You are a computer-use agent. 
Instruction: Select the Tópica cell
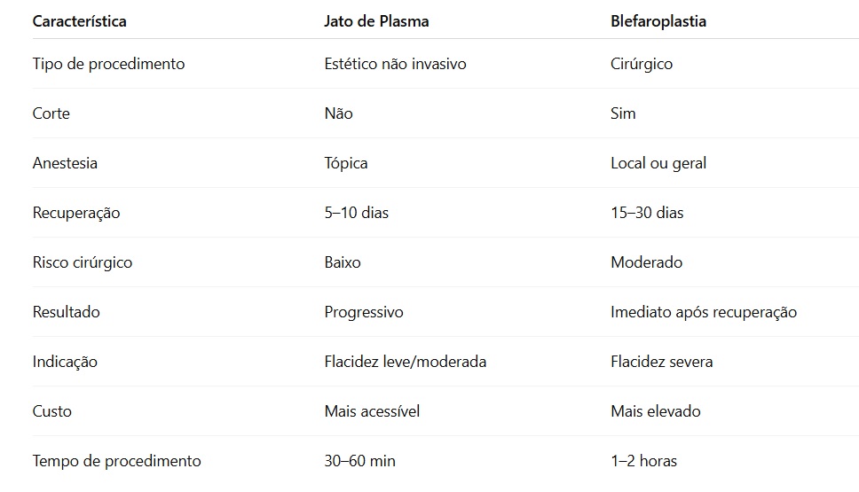coord(346,163)
